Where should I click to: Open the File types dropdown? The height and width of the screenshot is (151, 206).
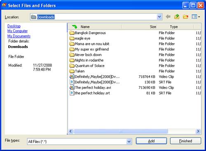(129, 142)
